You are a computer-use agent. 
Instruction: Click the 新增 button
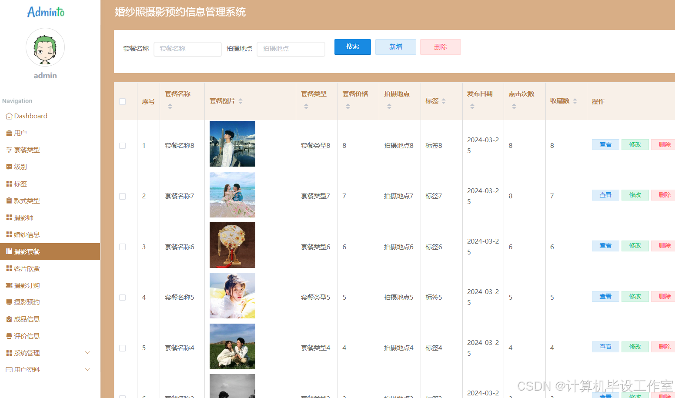396,47
